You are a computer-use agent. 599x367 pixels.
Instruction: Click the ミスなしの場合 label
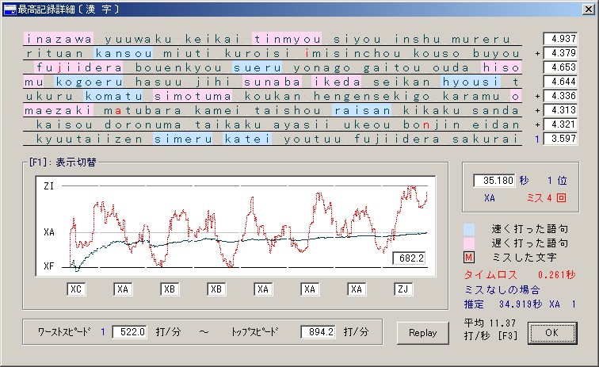(502, 290)
